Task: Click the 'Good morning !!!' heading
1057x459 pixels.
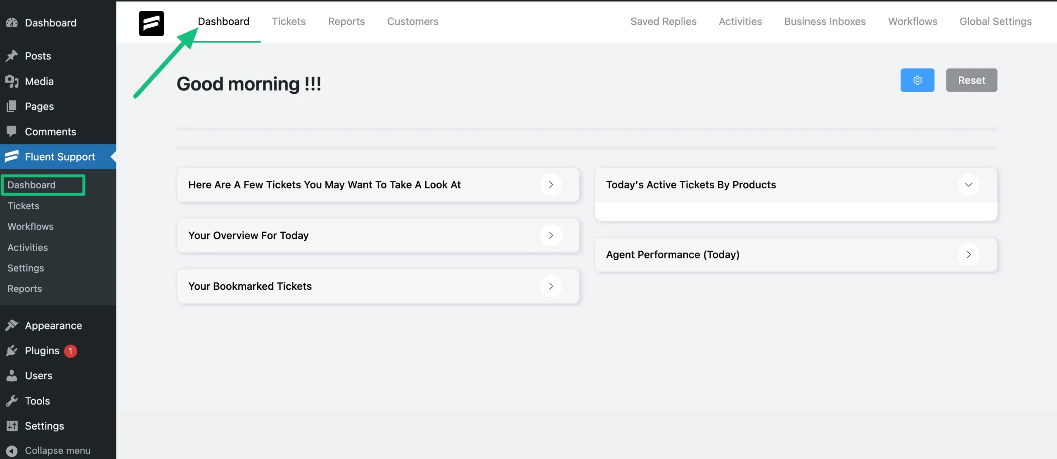Action: pyautogui.click(x=249, y=84)
